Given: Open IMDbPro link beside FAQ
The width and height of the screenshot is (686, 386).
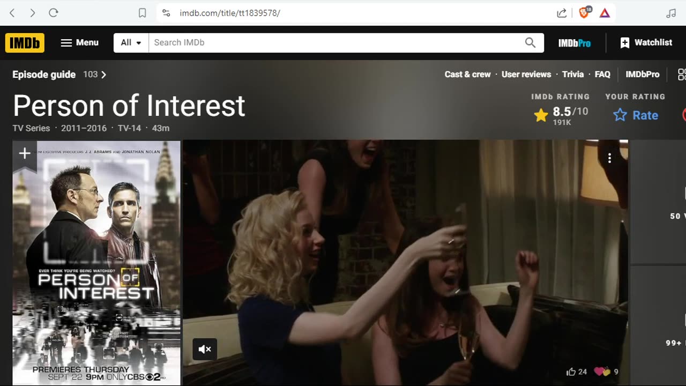Looking at the screenshot, I should coord(643,75).
